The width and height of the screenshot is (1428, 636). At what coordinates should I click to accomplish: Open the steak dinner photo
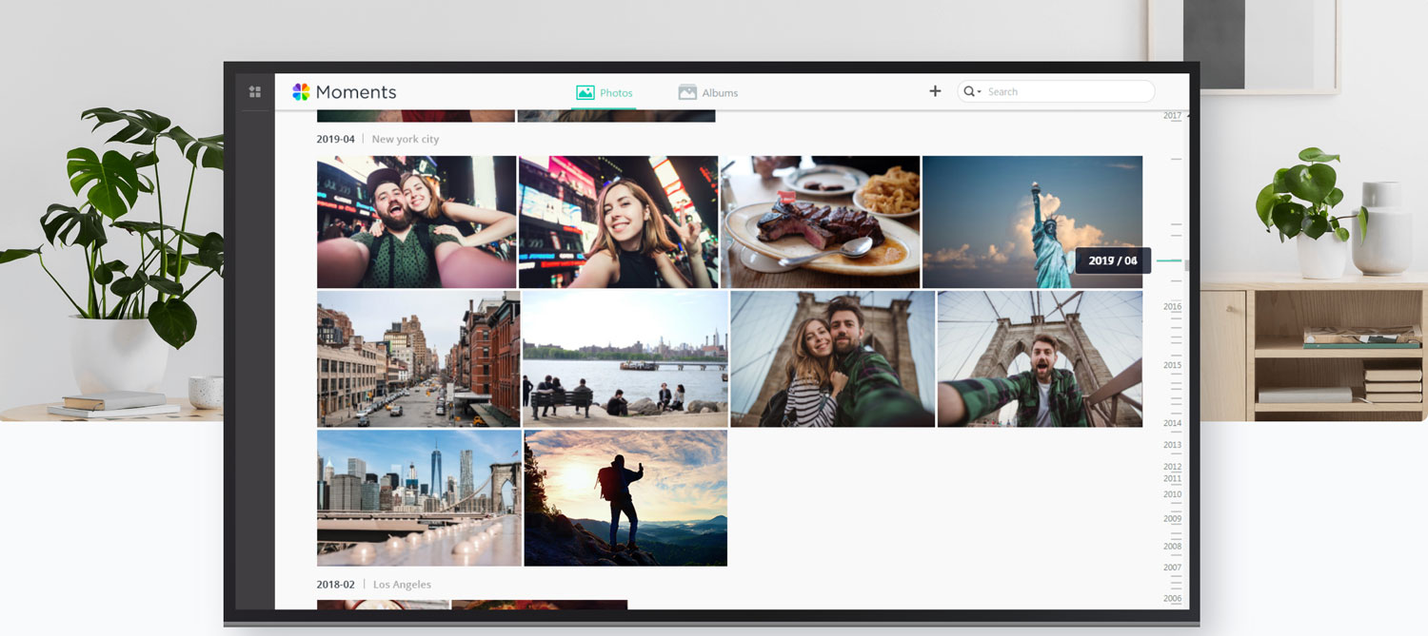click(820, 222)
